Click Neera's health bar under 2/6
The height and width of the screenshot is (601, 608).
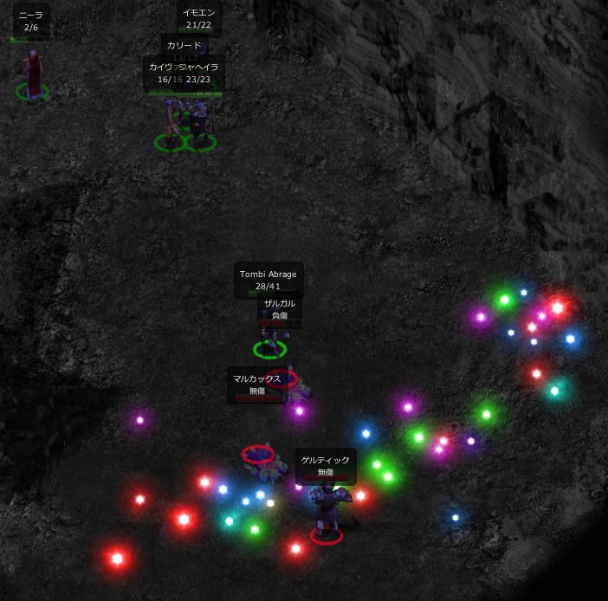pyautogui.click(x=32, y=40)
